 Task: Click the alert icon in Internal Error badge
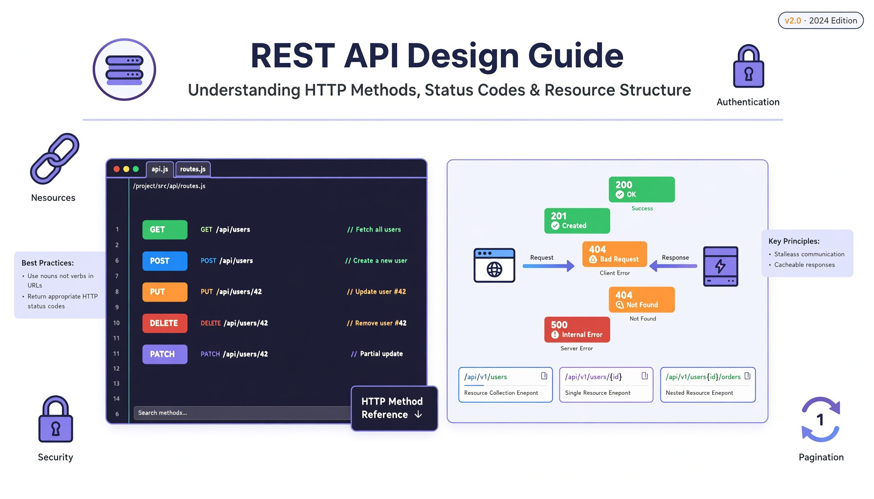pyautogui.click(x=555, y=335)
